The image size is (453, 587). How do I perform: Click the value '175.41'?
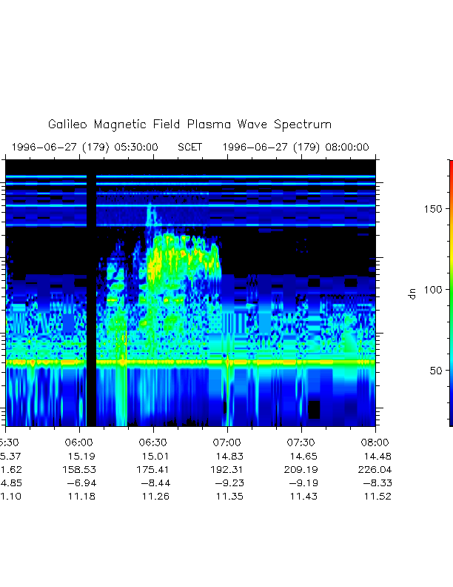[x=153, y=469]
